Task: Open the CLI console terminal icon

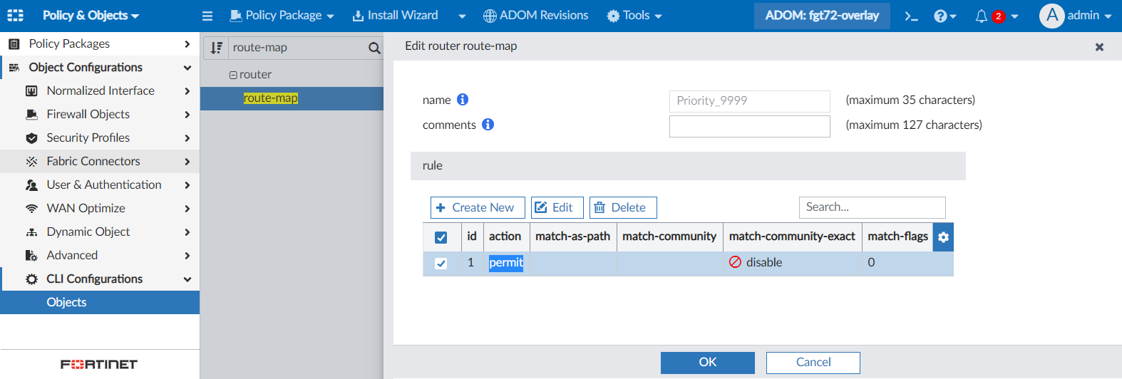Action: point(911,16)
